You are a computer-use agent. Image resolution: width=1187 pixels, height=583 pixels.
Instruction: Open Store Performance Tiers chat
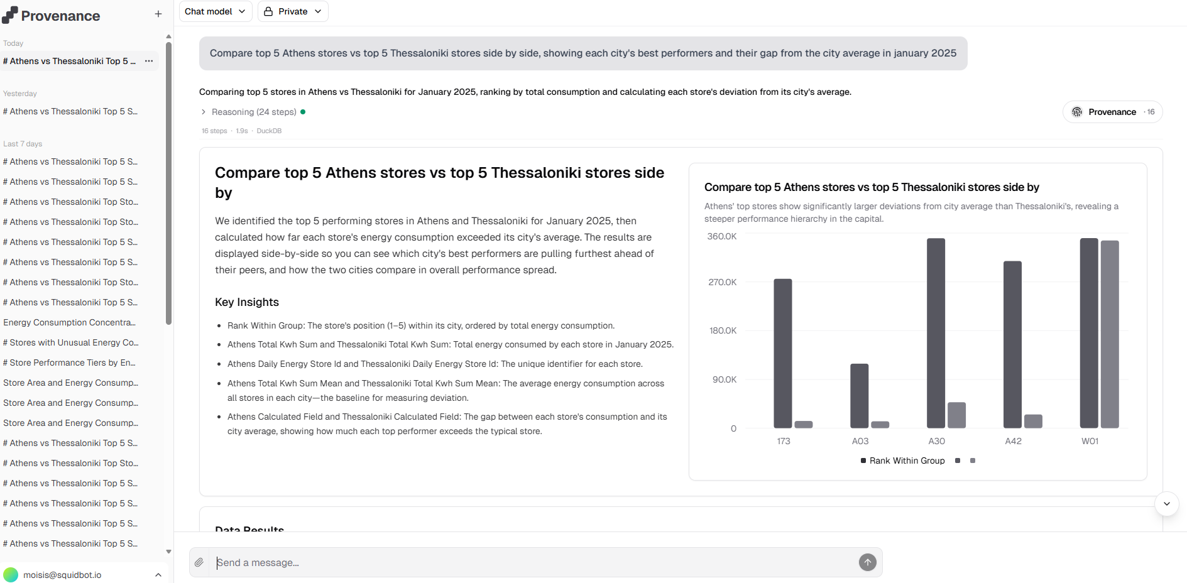click(x=69, y=362)
